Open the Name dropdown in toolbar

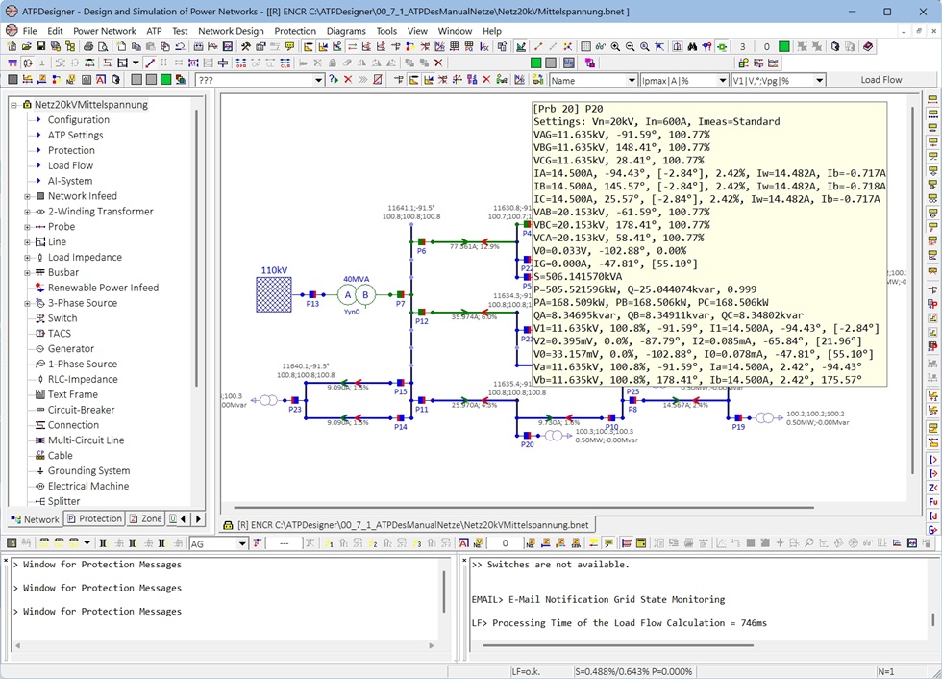tap(632, 81)
